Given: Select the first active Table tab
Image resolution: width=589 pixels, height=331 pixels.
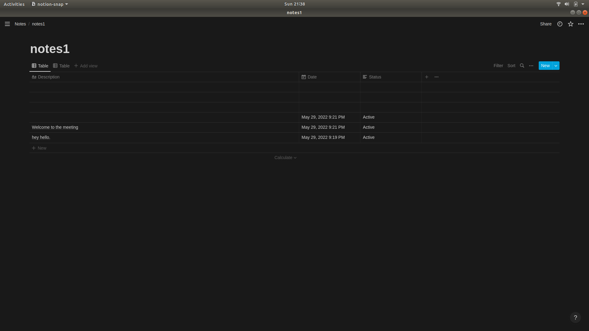Looking at the screenshot, I should pos(40,66).
